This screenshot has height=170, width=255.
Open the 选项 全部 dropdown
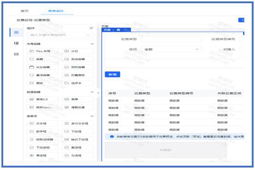pos(172,49)
